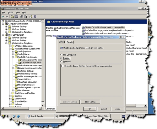Select the Enabled radio button

[61, 58]
